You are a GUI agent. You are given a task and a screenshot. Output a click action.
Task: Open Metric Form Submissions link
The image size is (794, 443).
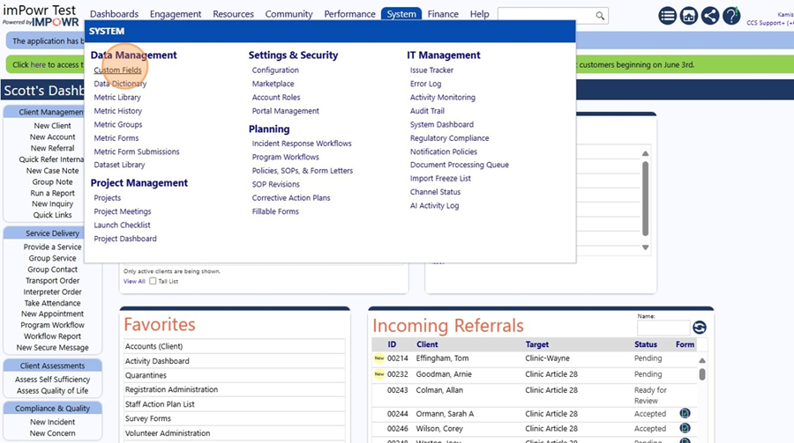tap(137, 151)
